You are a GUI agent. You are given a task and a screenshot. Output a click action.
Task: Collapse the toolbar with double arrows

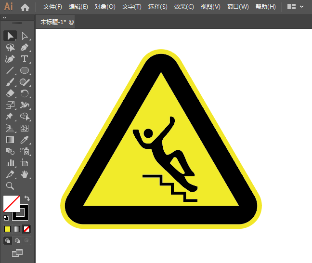click(x=5, y=18)
